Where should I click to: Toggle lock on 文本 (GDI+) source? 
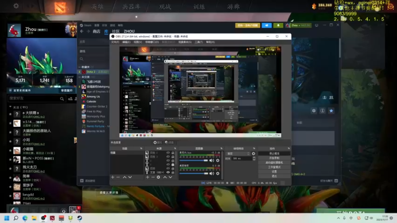[173, 172]
